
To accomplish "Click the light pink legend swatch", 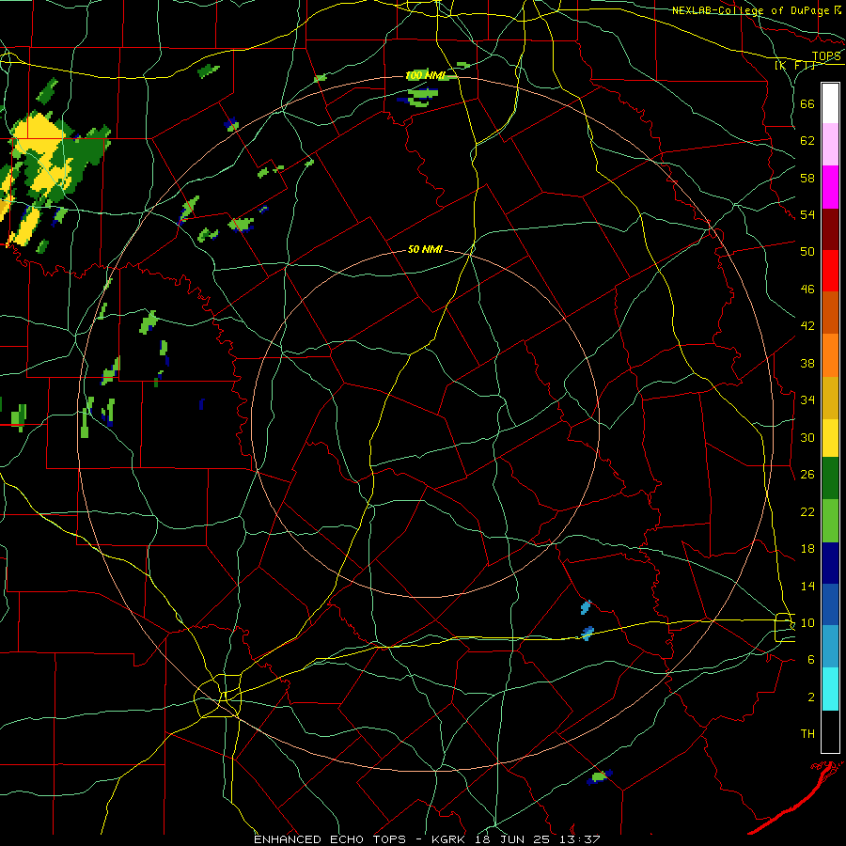I will [830, 145].
